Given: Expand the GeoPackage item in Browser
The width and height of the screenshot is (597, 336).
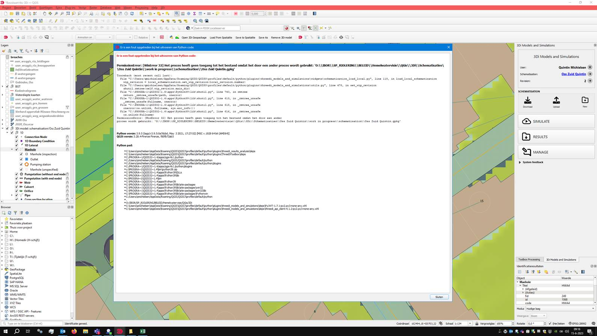Looking at the screenshot, I should (x=2, y=269).
